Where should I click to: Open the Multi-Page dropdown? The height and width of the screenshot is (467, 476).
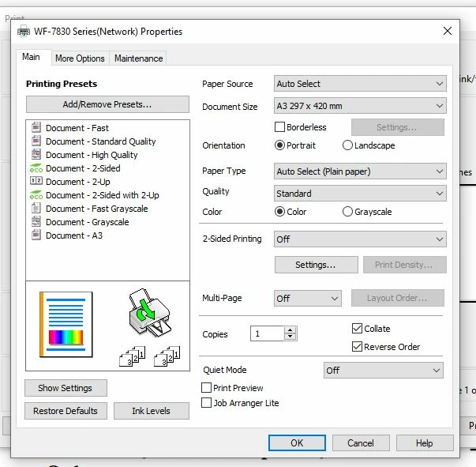point(308,299)
